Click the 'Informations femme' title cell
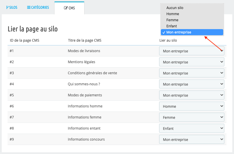234x154 pixels. pos(85,117)
